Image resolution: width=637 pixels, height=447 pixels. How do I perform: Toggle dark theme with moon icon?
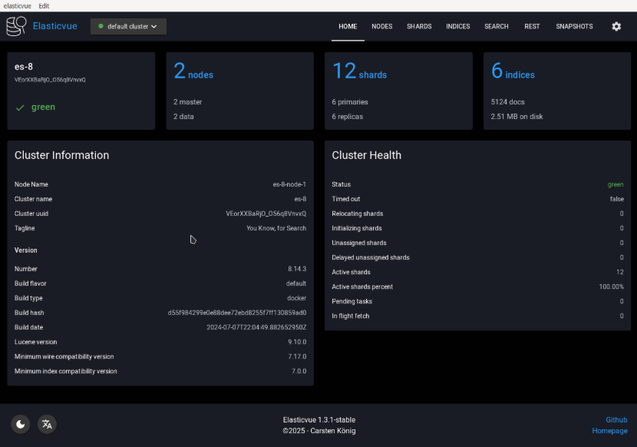pyautogui.click(x=20, y=424)
